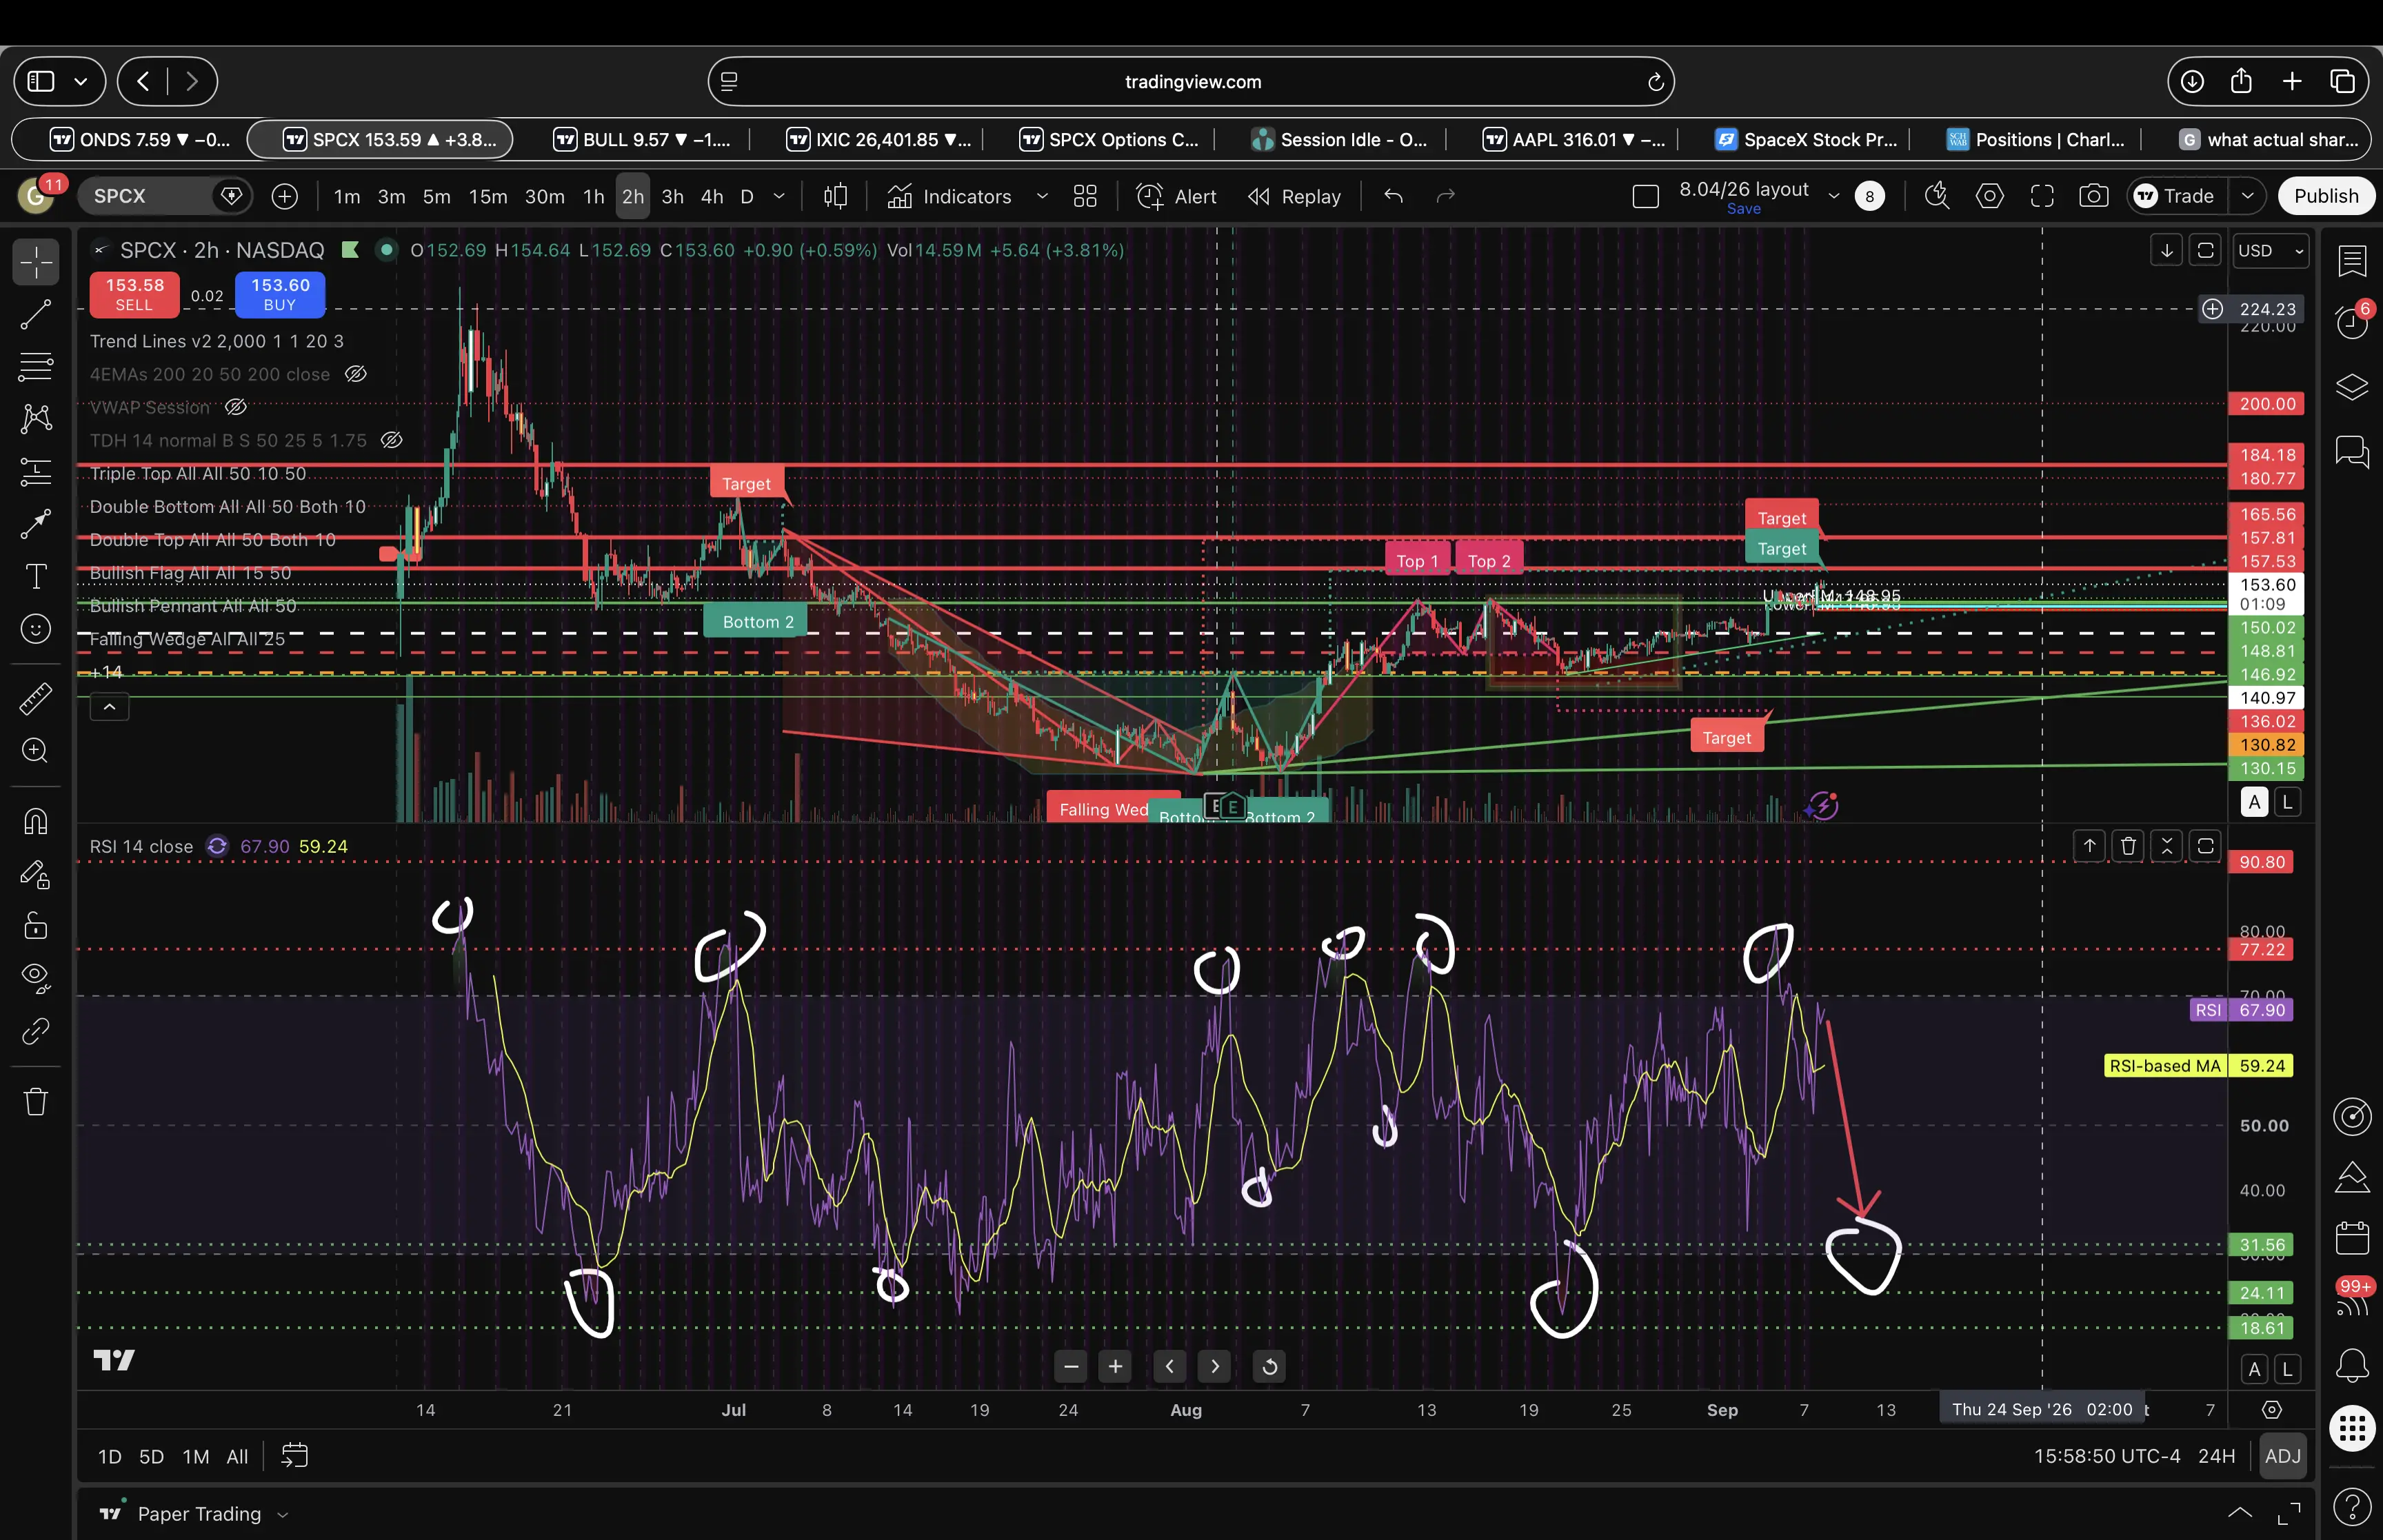Screen dimensions: 2383x1540
Task: Open the layouts grid icon
Action: pos(1085,196)
